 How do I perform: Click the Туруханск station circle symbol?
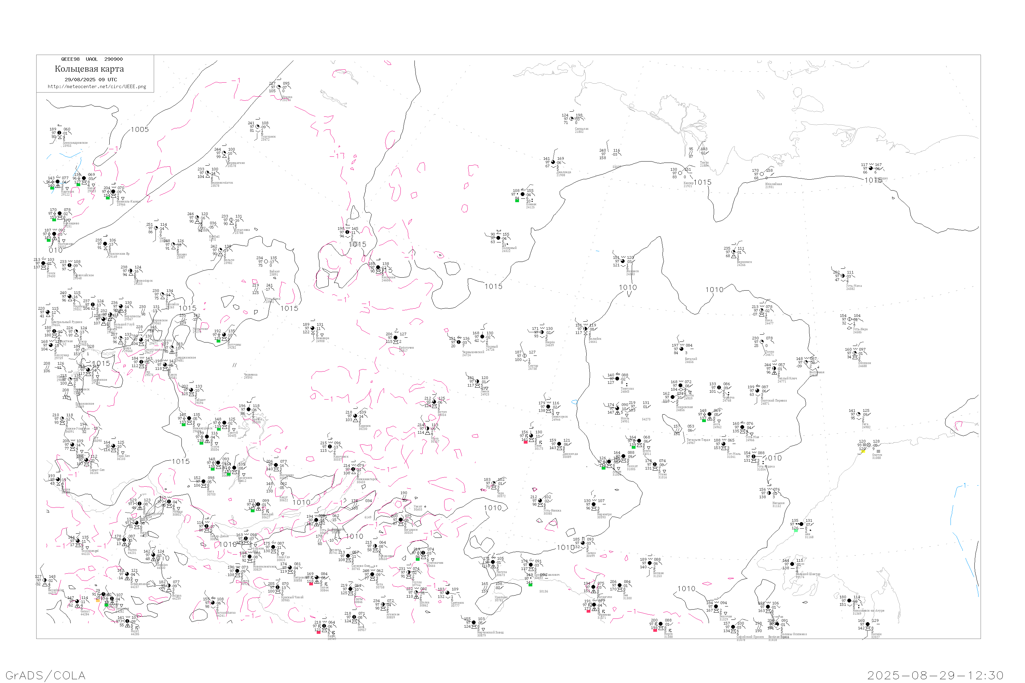click(x=258, y=127)
